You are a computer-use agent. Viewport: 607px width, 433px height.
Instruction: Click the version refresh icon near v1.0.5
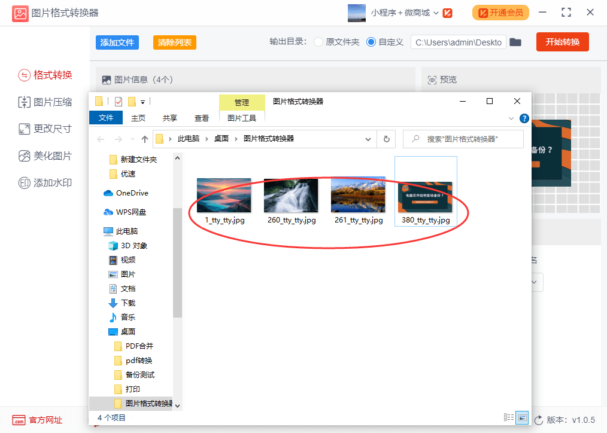point(538,419)
